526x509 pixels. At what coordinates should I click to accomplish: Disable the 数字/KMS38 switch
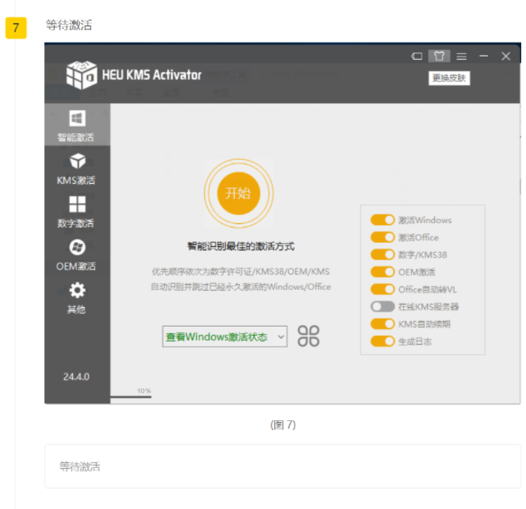click(382, 254)
